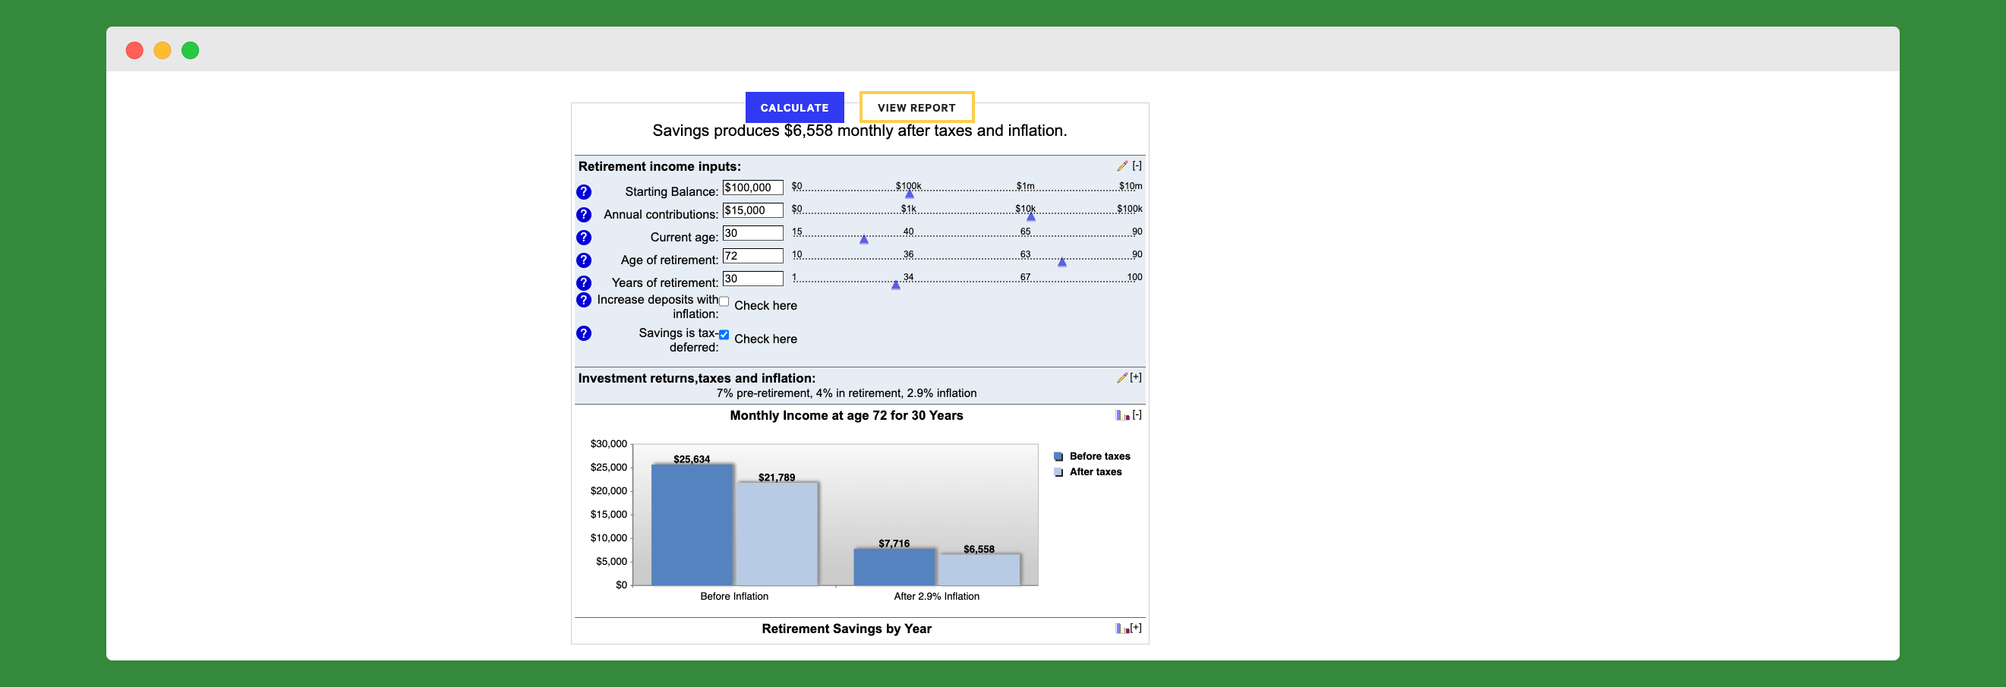Viewport: 2006px width, 687px height.
Task: Click the Current age help icon
Action: pyautogui.click(x=583, y=237)
